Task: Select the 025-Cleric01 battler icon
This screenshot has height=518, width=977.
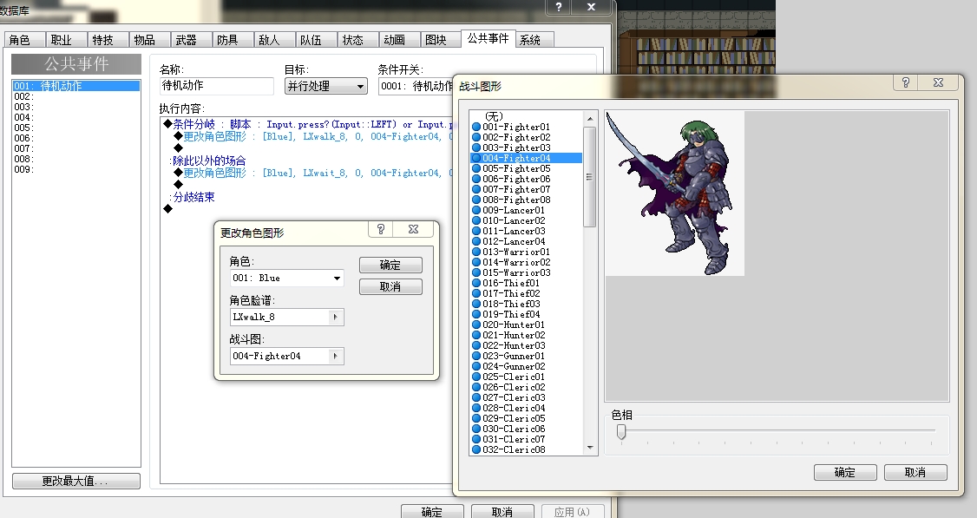Action: [476, 377]
